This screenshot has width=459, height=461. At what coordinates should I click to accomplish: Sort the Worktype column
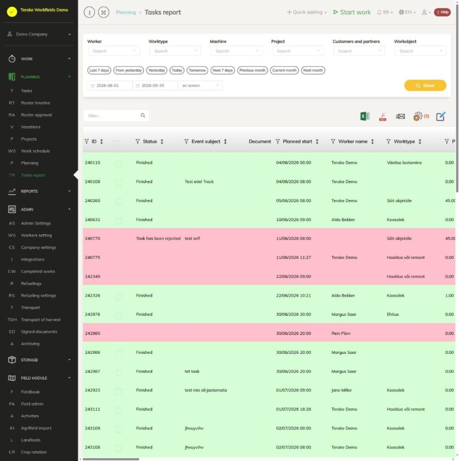click(420, 141)
